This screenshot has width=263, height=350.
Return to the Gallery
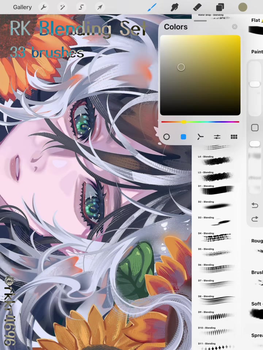(22, 7)
